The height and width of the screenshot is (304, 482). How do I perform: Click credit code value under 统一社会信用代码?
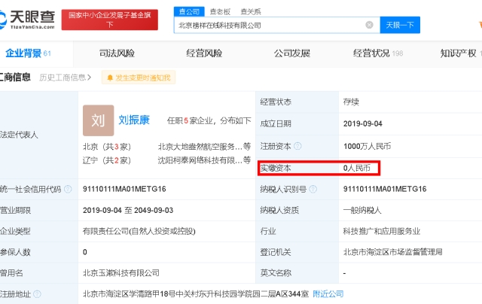pyautogui.click(x=124, y=189)
